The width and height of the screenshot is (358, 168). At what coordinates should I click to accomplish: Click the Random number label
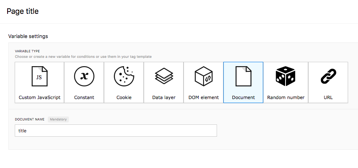pos(286,97)
